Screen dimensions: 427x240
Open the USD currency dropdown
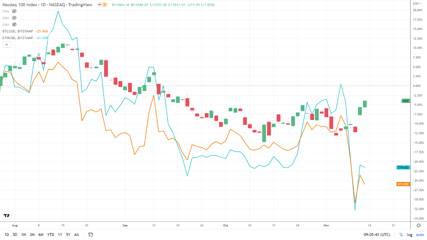417,3
